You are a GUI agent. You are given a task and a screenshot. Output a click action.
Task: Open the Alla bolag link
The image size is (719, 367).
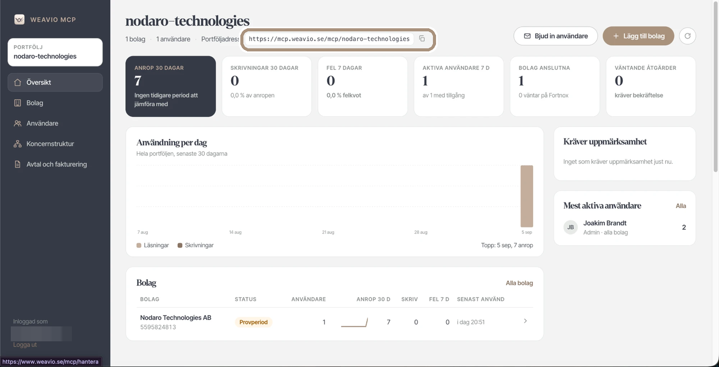[519, 283]
